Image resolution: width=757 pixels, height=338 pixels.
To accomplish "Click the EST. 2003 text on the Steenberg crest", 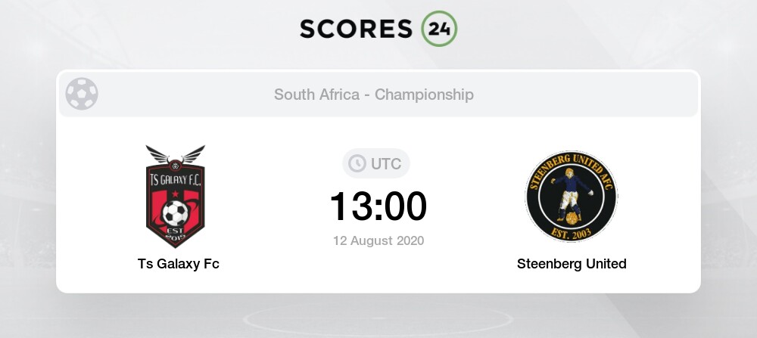I will coord(572,232).
